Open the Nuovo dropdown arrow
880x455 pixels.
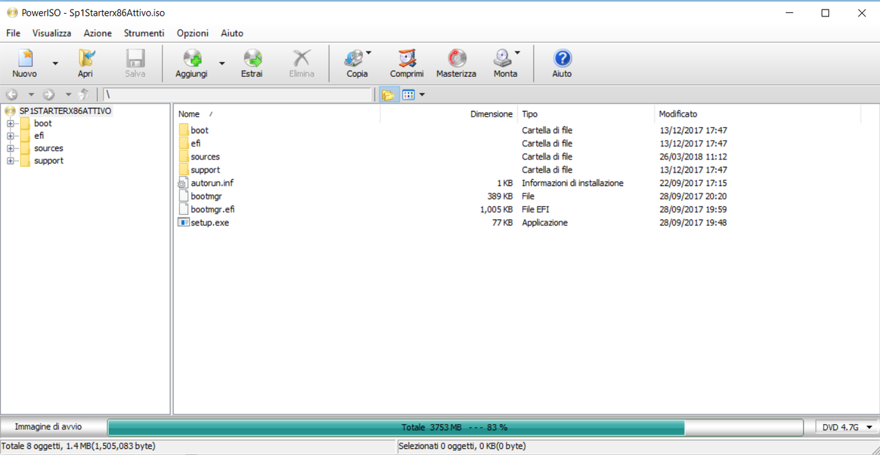[x=55, y=63]
